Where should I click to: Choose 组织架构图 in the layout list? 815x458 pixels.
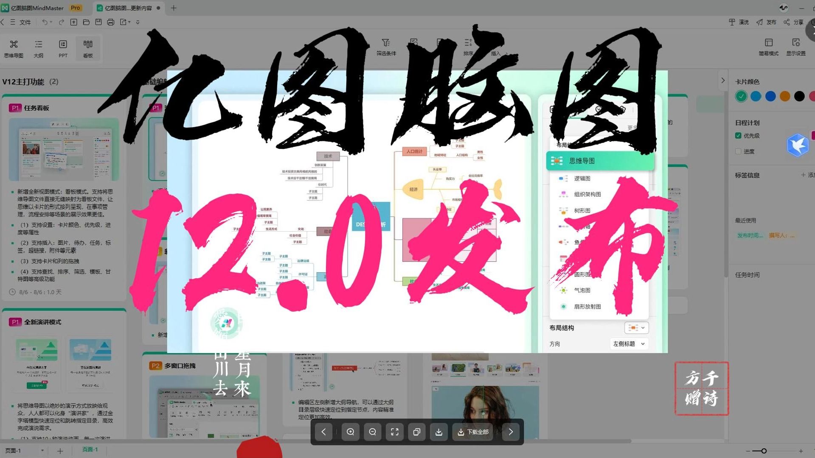[x=587, y=194]
